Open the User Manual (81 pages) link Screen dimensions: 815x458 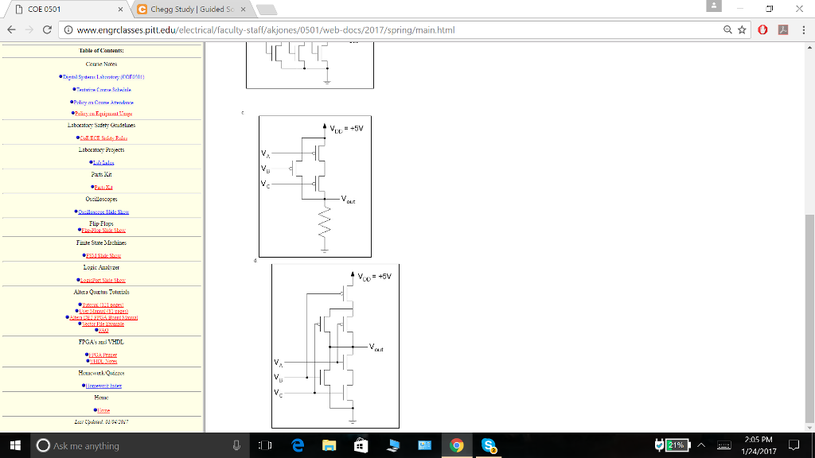(x=103, y=311)
